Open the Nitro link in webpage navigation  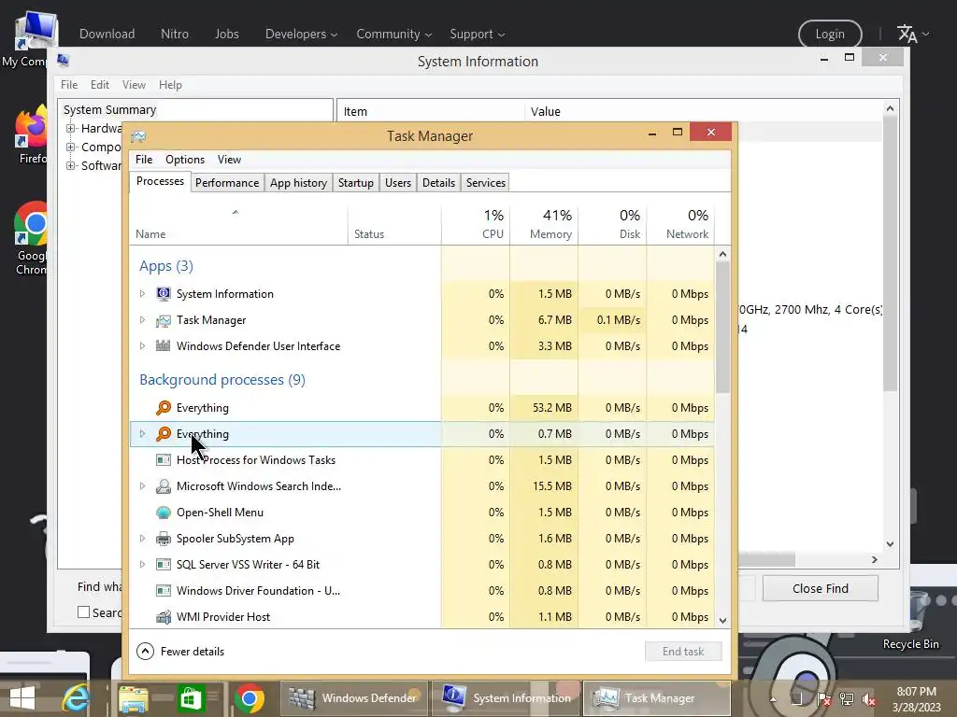coord(175,35)
